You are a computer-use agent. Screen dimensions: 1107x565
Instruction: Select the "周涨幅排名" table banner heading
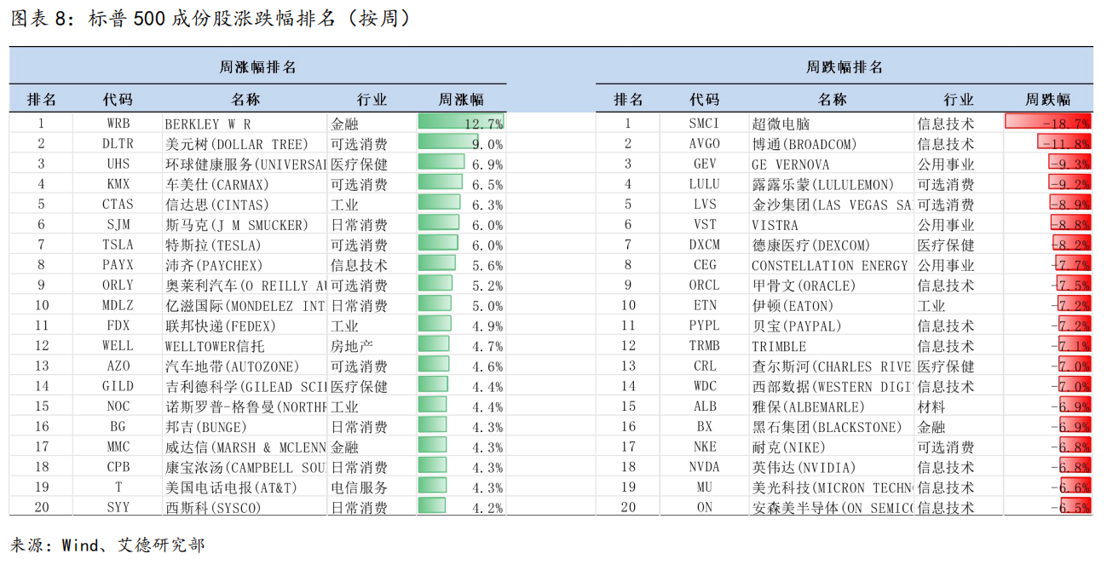pyautogui.click(x=258, y=67)
